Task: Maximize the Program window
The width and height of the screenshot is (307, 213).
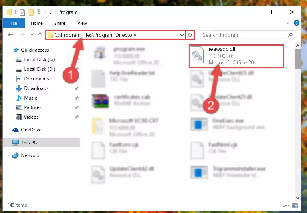Action: tap(273, 12)
